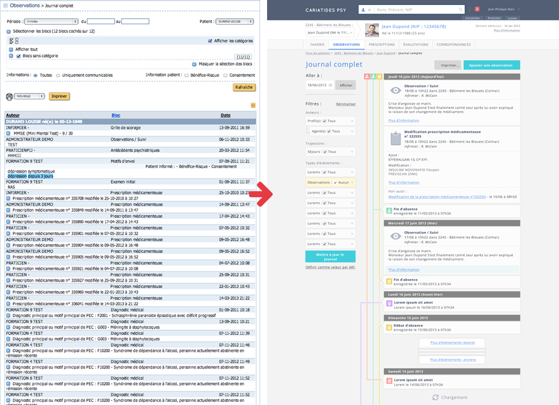559x405 pixels.
Task: Uncheck Afficher les catégories checkbox
Action: 210,41
